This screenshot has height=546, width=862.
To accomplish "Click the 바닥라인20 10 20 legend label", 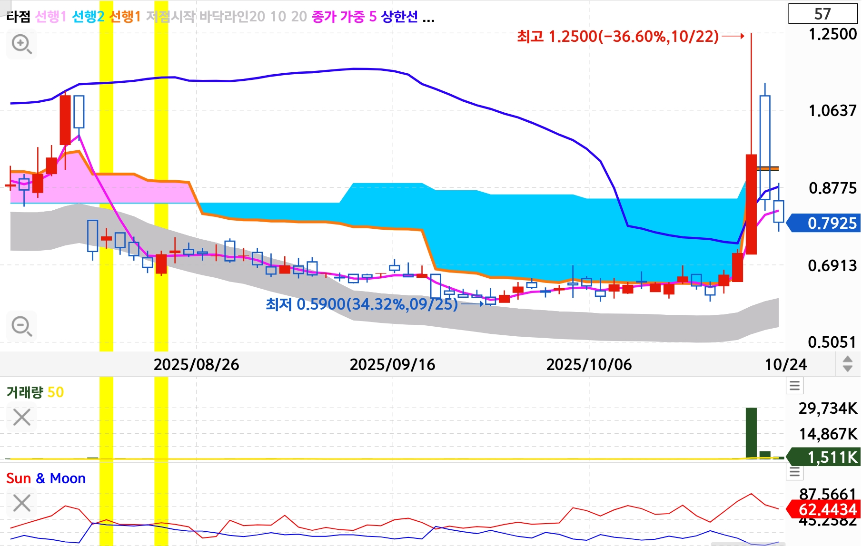I will pyautogui.click(x=253, y=17).
